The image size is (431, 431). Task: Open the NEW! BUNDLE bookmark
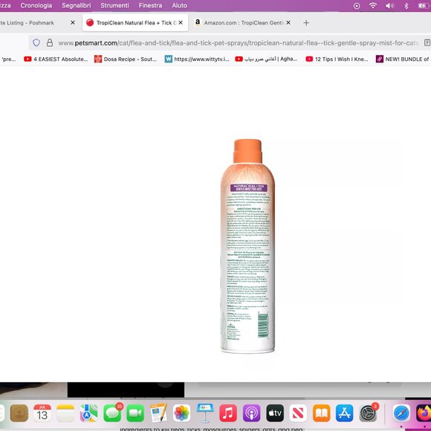(x=403, y=59)
